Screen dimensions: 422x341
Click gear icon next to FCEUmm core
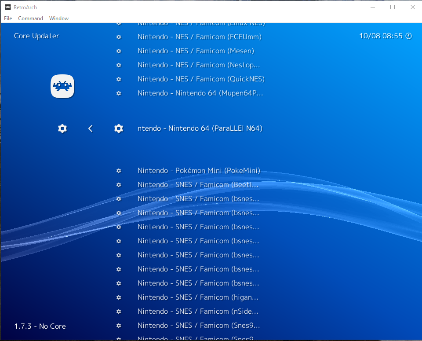(119, 37)
